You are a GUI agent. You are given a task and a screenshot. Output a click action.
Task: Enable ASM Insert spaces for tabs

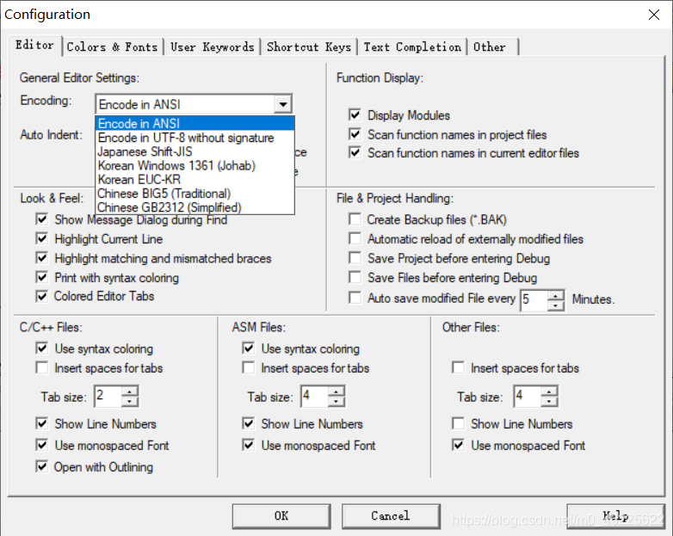249,367
